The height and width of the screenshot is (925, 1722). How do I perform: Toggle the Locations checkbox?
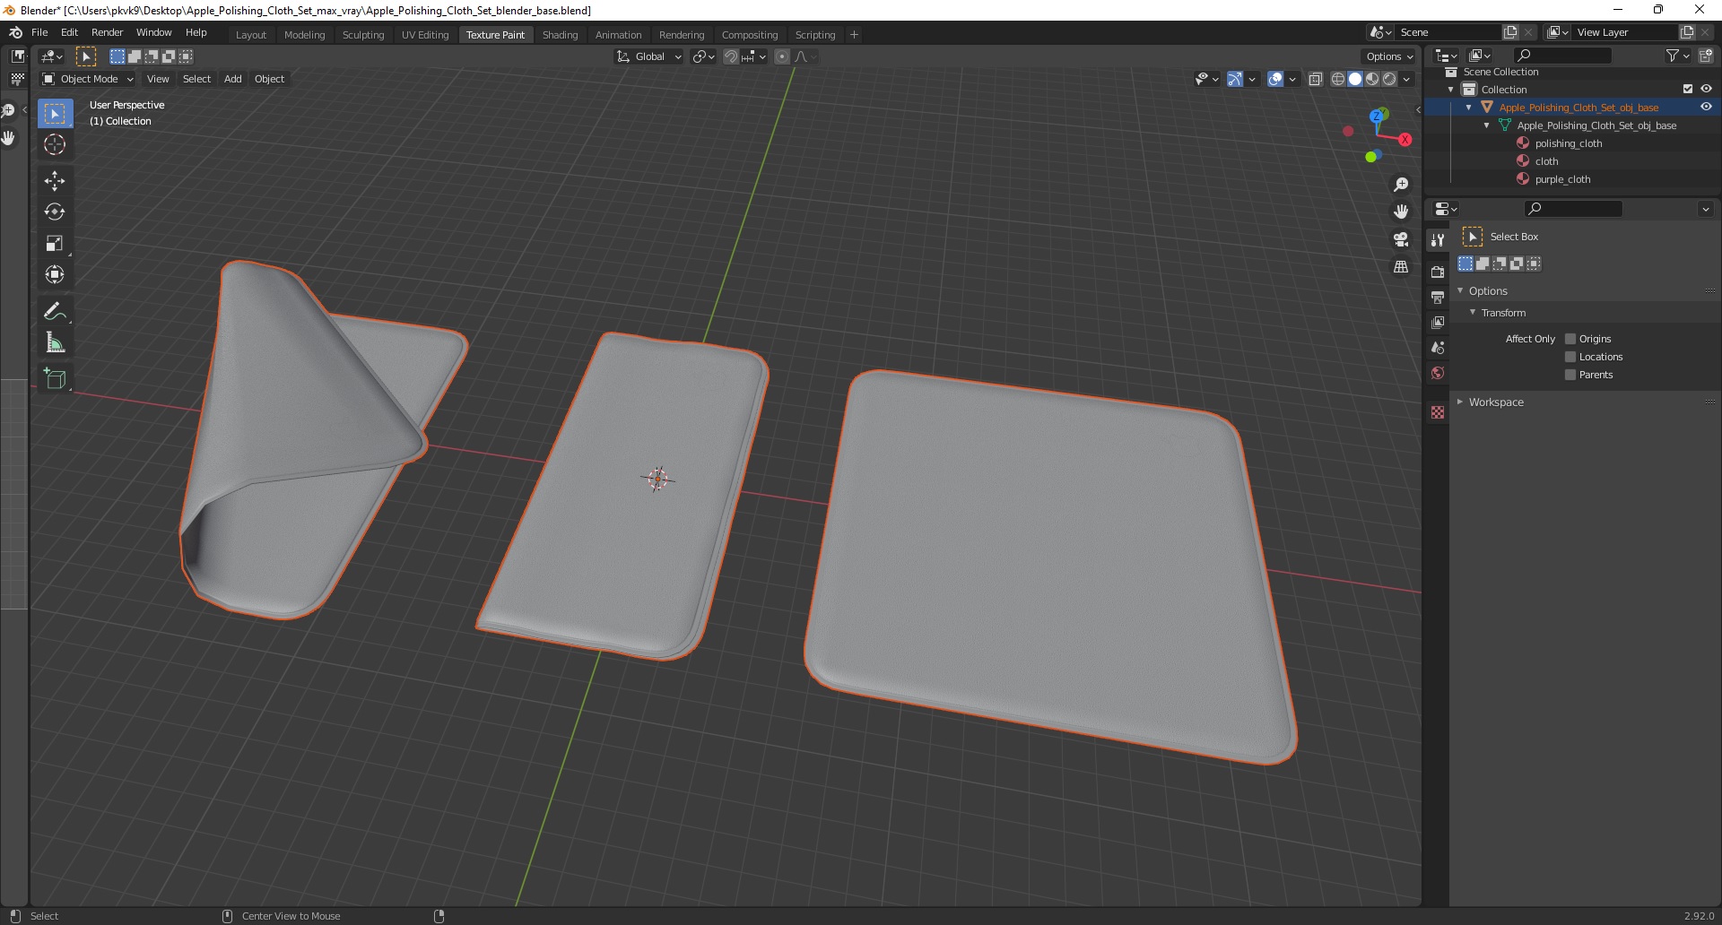click(1570, 357)
